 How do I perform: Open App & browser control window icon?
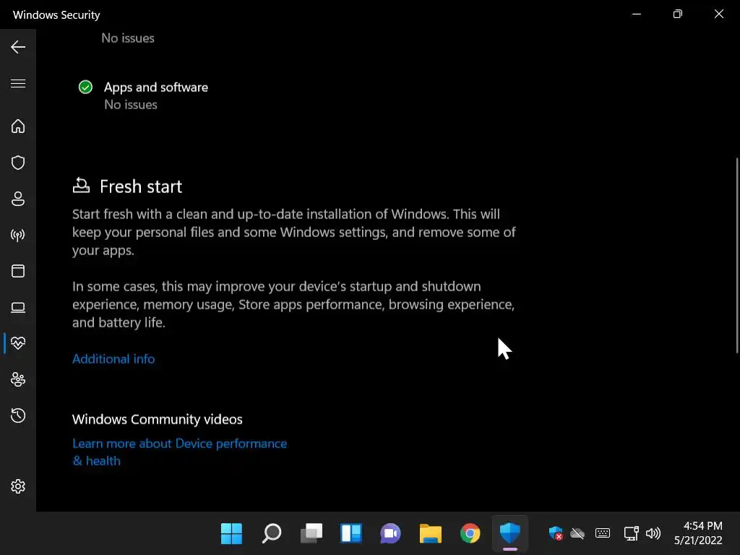(x=18, y=271)
